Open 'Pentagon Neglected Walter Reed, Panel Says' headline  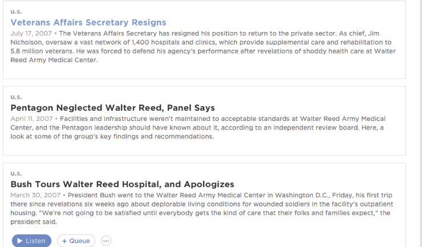[112, 108]
